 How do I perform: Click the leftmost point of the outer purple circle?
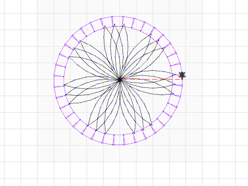tap(54, 81)
